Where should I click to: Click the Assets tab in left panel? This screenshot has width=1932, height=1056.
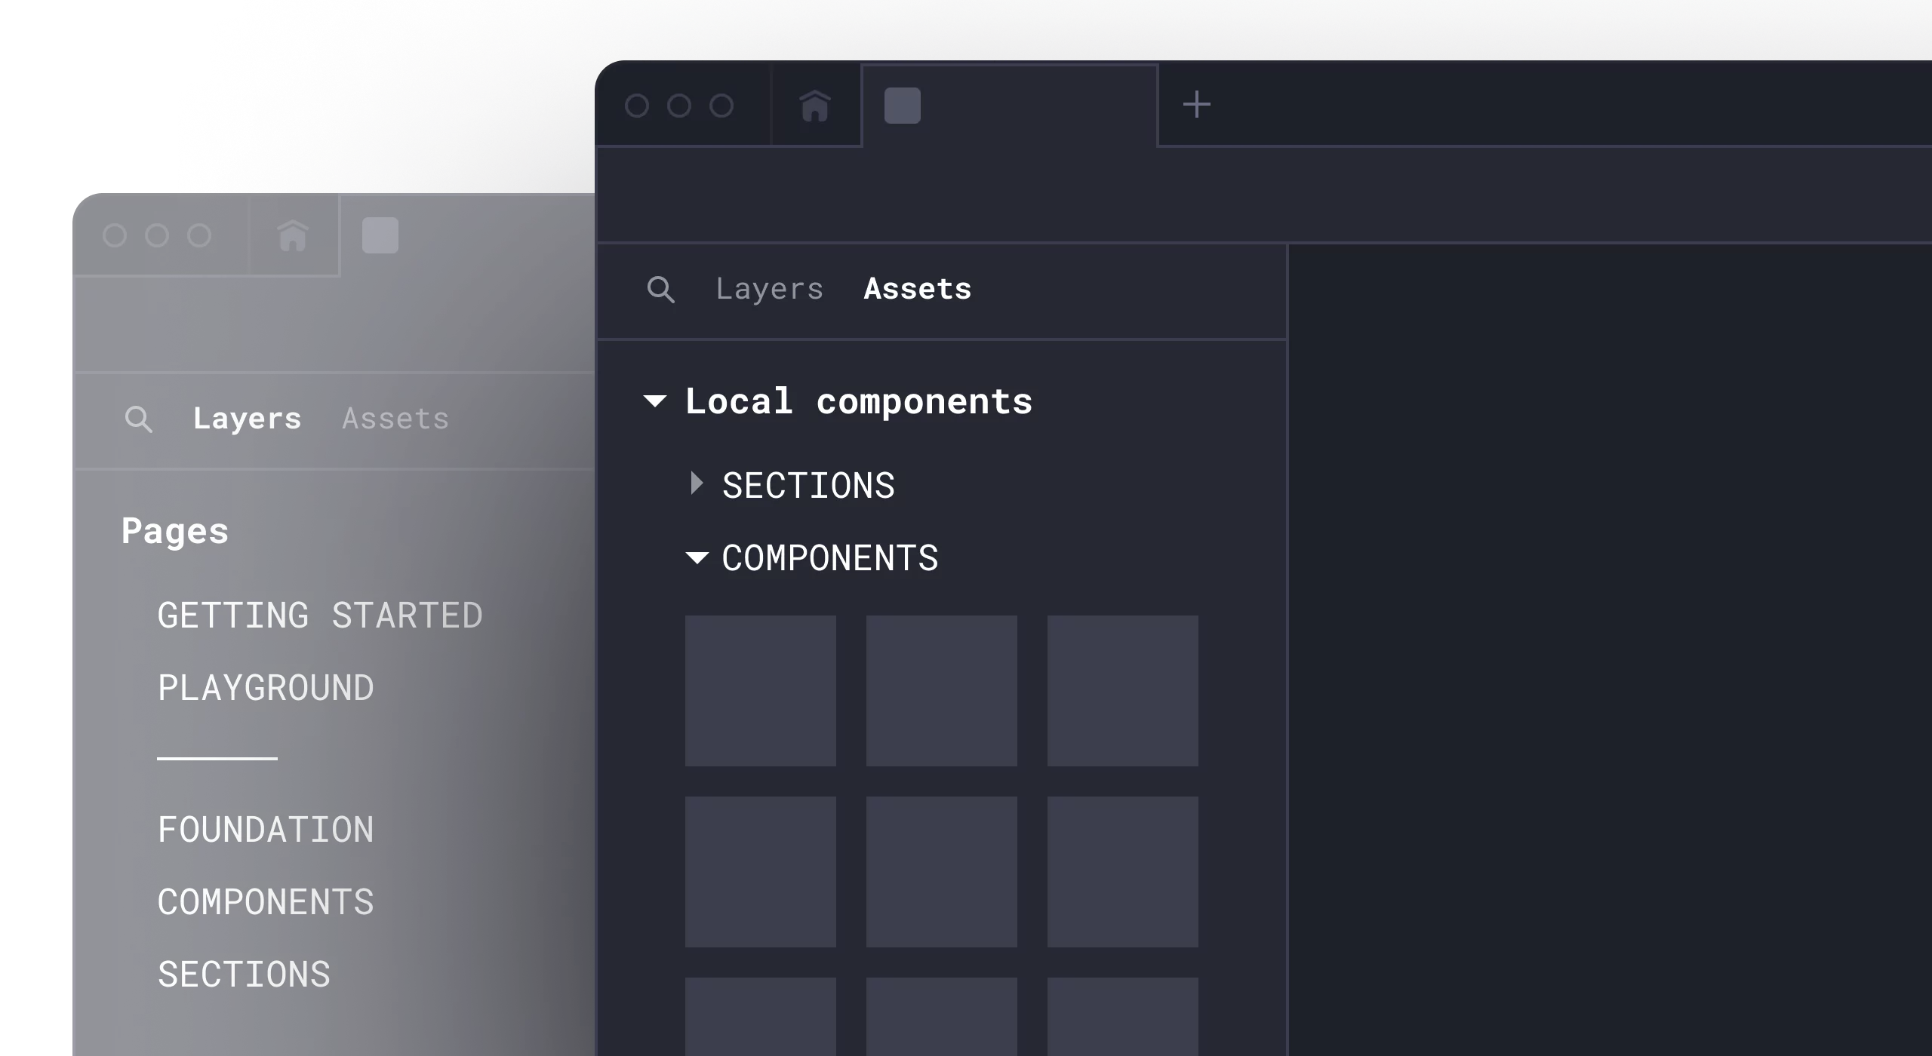click(x=395, y=417)
